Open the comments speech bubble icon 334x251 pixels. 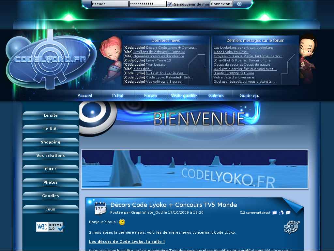[x=275, y=212]
